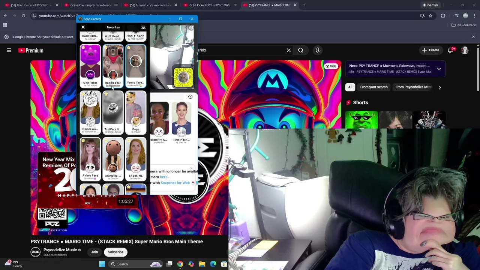The height and width of the screenshot is (270, 480).
Task: Open the green Shrek Shorts thumbnail
Action: point(361,120)
